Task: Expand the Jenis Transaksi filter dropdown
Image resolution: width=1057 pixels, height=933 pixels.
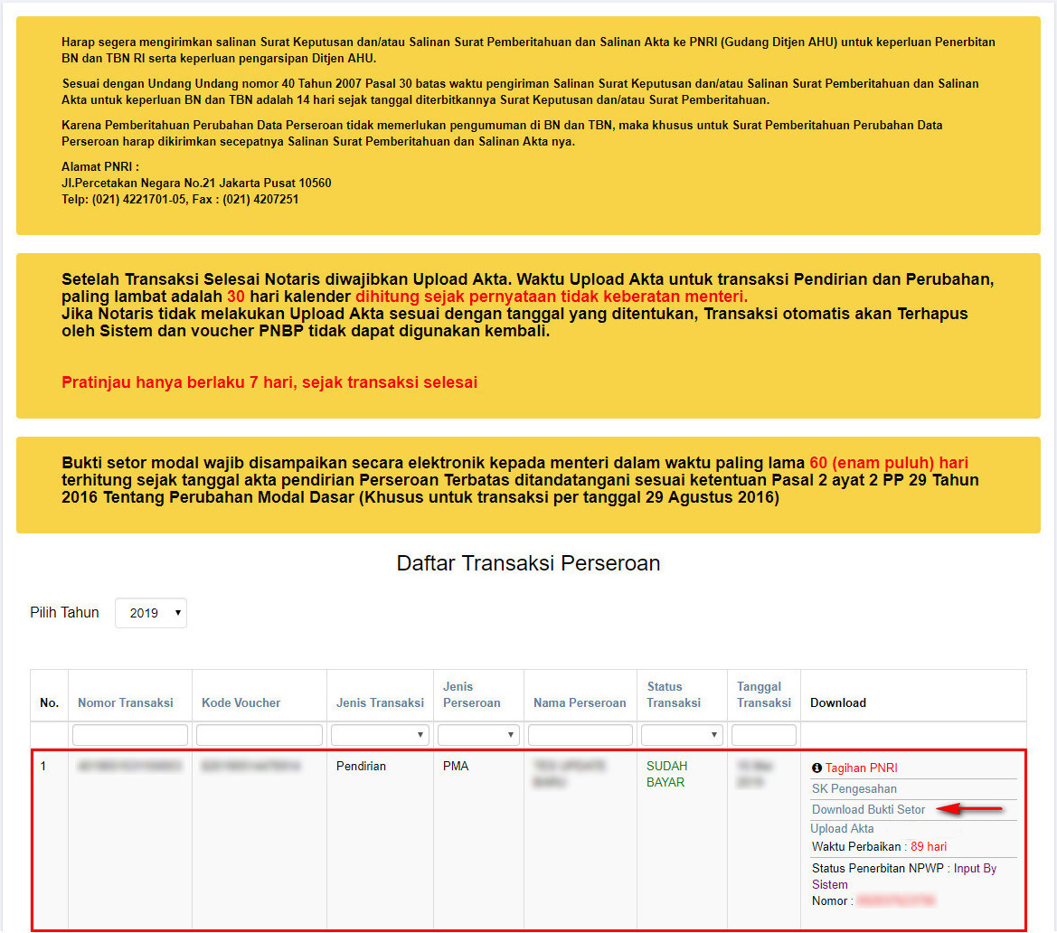Action: [379, 735]
